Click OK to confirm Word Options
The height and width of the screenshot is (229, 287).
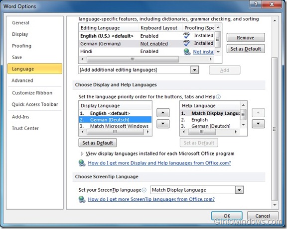point(227,216)
